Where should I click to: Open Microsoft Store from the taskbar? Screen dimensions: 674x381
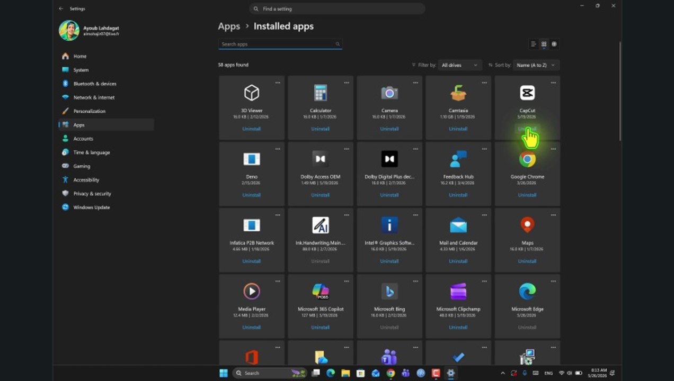tap(361, 373)
